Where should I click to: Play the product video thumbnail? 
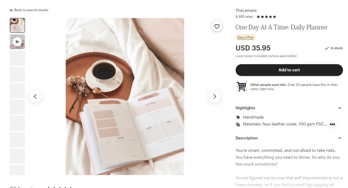click(x=17, y=42)
